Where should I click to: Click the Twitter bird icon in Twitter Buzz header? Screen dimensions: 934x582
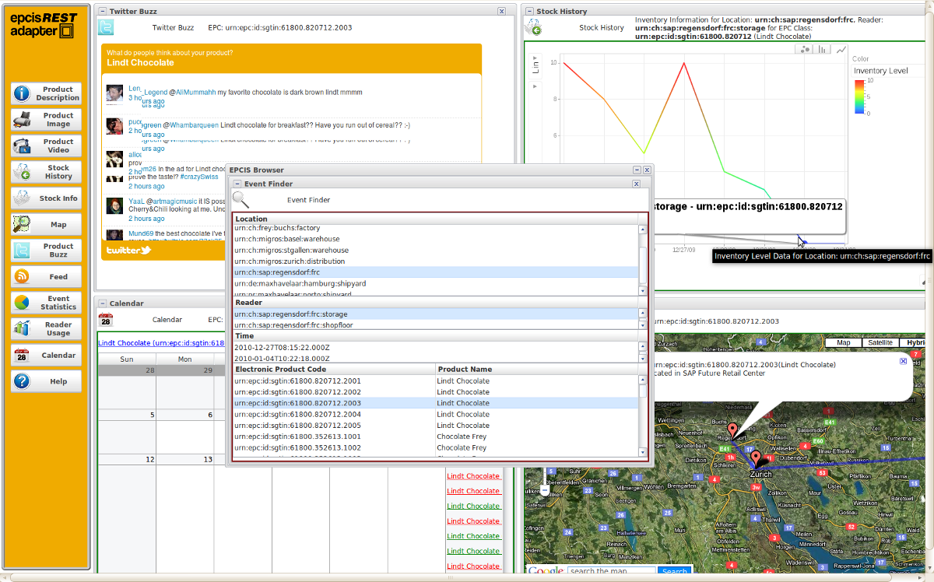click(106, 27)
